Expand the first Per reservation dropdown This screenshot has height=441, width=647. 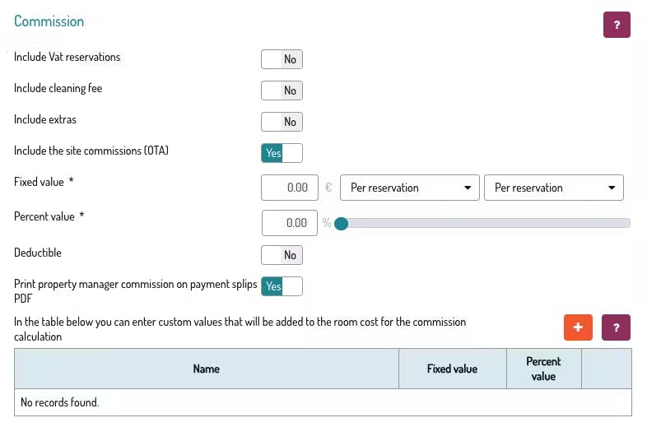[x=409, y=188]
